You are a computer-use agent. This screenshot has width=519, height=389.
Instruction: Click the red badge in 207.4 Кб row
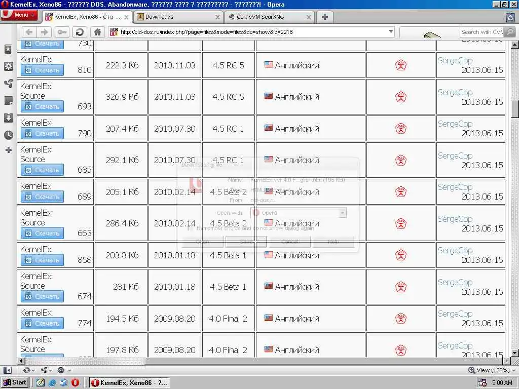pos(400,128)
